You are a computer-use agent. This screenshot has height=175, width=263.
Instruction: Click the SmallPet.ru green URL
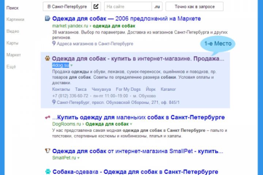point(64,158)
